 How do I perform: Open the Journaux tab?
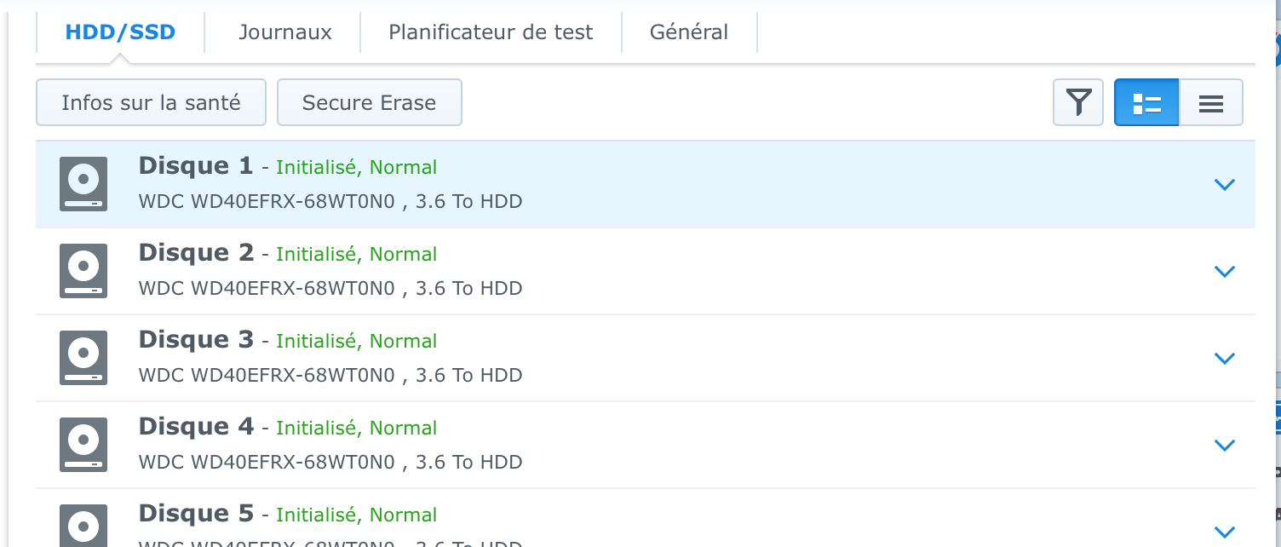click(x=284, y=33)
